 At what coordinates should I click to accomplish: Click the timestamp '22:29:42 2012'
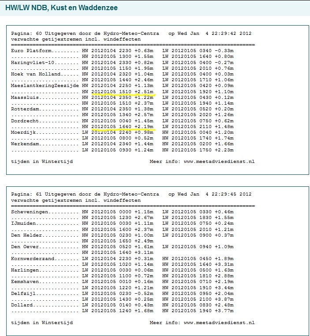[232, 34]
